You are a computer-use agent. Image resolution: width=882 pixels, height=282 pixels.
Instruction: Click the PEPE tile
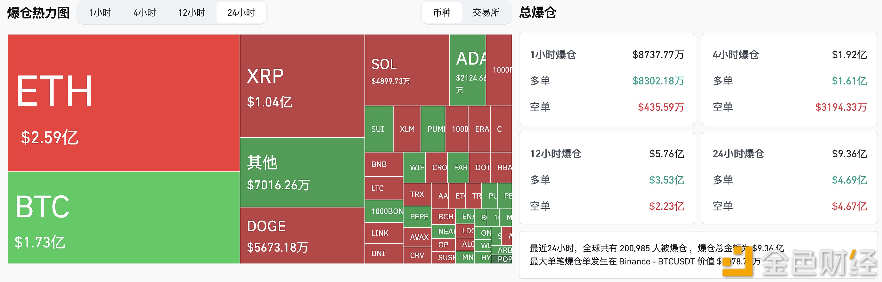(418, 216)
